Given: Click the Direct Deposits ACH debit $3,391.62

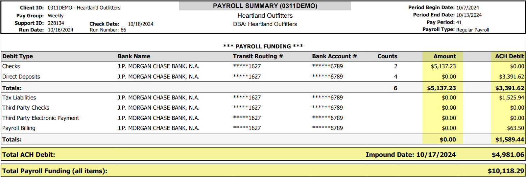Looking at the screenshot, I should click(511, 77).
